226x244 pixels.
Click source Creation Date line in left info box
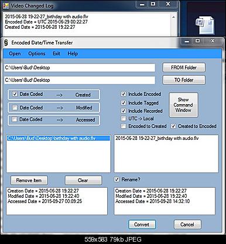click(43, 191)
